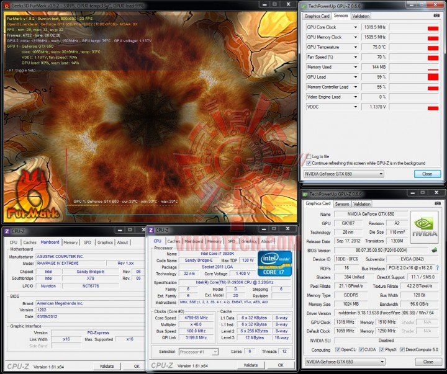
Task: Click the Mainboard model RAMPAGE IV EXTREME
Action: pyautogui.click(x=70, y=264)
